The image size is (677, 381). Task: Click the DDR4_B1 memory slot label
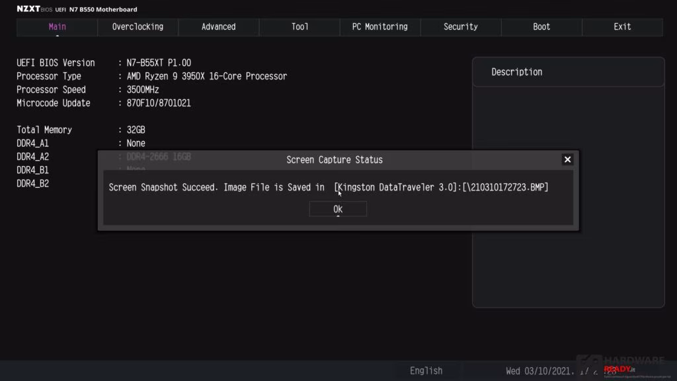[33, 170]
